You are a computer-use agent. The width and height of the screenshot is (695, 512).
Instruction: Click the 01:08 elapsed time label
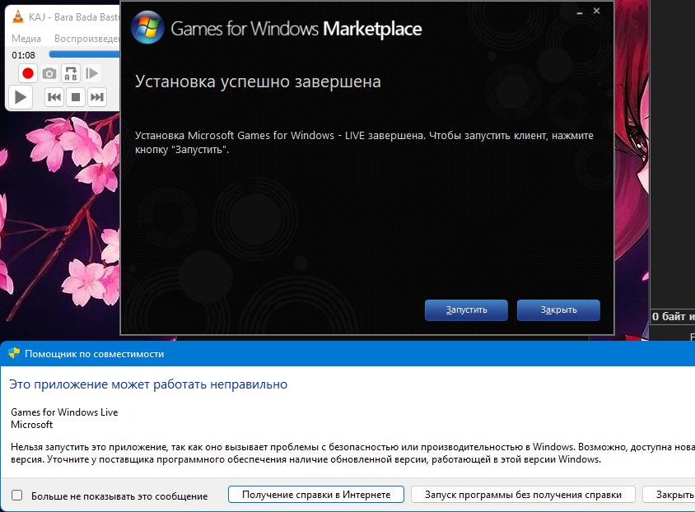coord(23,55)
